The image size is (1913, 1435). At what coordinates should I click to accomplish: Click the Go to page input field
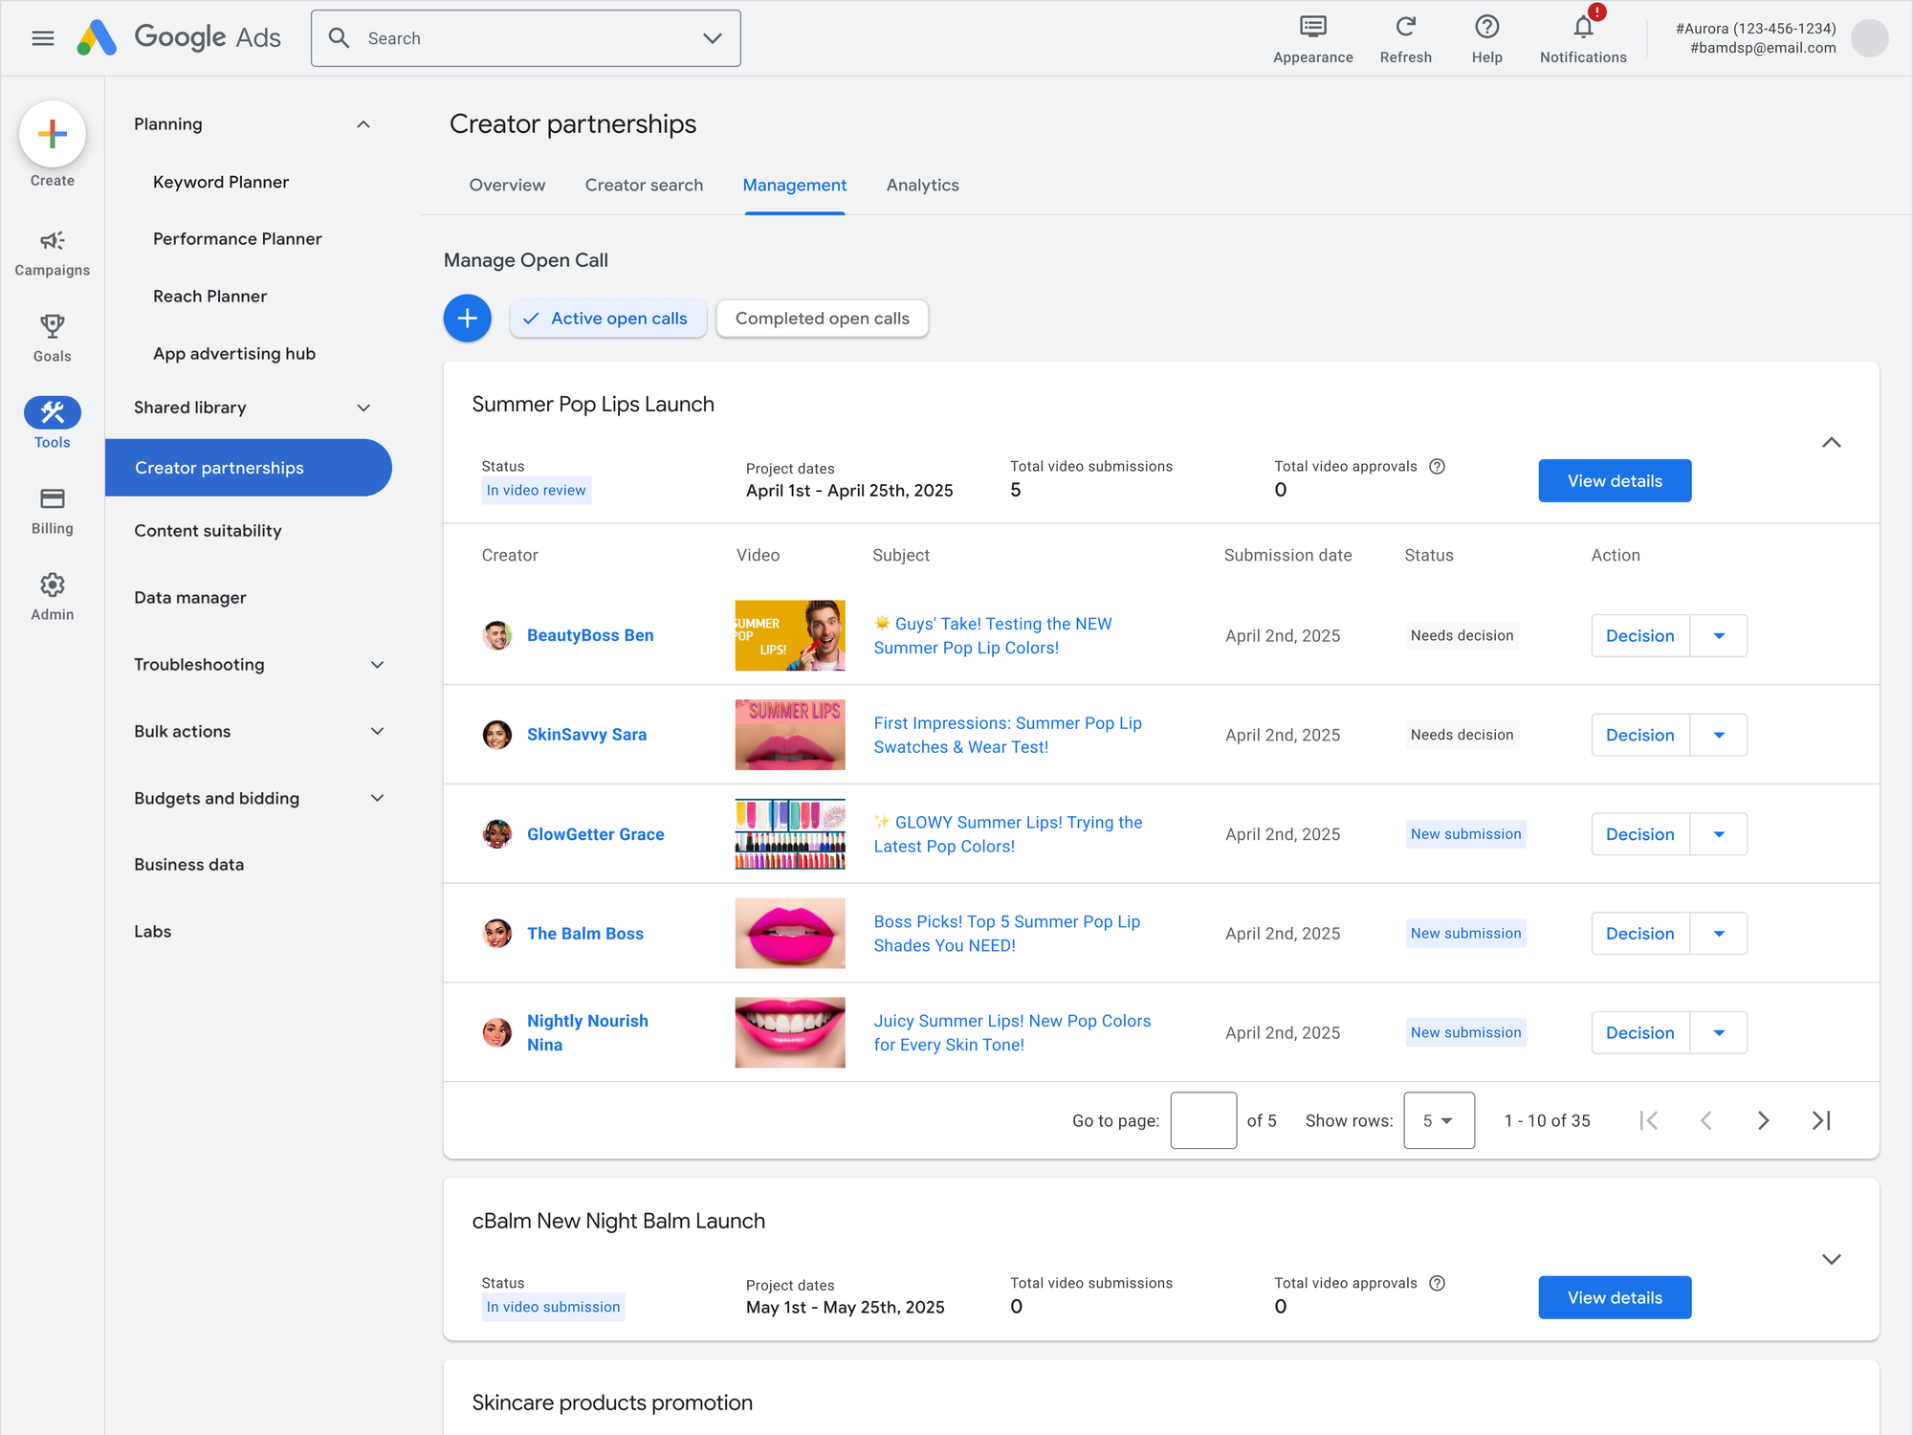1203,1120
